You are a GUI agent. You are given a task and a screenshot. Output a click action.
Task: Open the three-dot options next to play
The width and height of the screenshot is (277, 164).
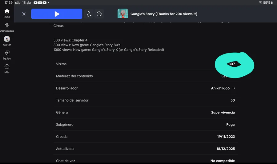pos(99,14)
